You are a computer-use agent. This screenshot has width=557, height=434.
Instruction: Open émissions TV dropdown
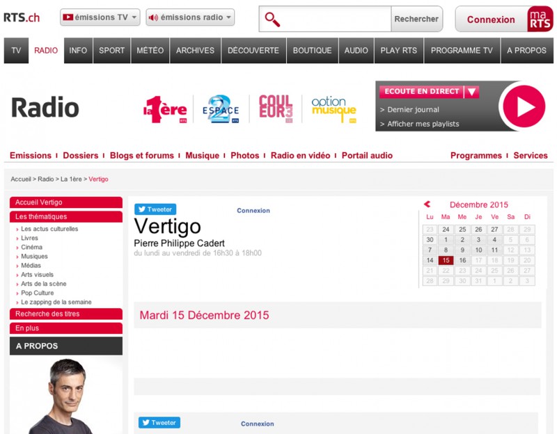coord(100,17)
